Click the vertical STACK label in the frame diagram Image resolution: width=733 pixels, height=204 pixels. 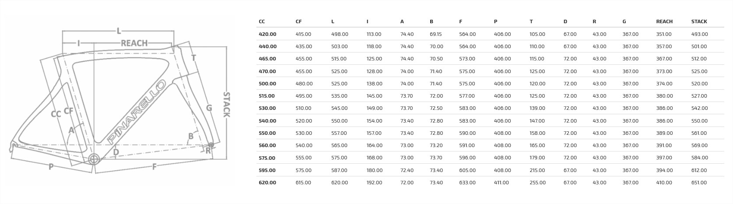click(x=226, y=104)
